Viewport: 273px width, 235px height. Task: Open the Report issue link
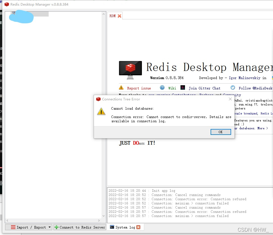139,88
